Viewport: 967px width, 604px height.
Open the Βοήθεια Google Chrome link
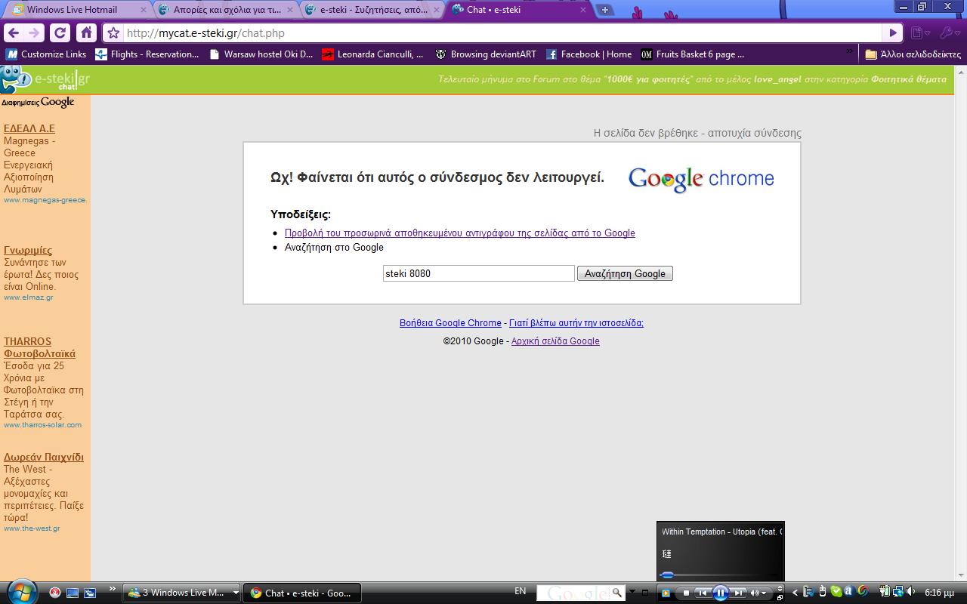[450, 322]
